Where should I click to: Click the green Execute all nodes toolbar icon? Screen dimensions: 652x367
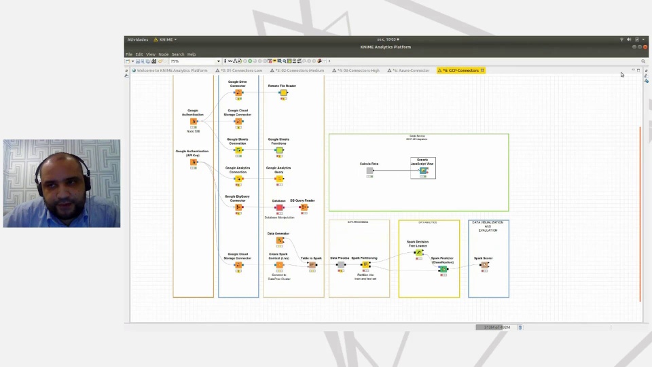[250, 61]
